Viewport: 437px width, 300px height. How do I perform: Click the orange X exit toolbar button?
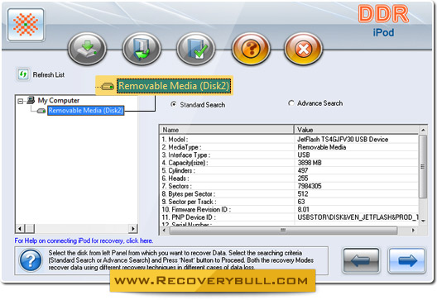point(303,49)
